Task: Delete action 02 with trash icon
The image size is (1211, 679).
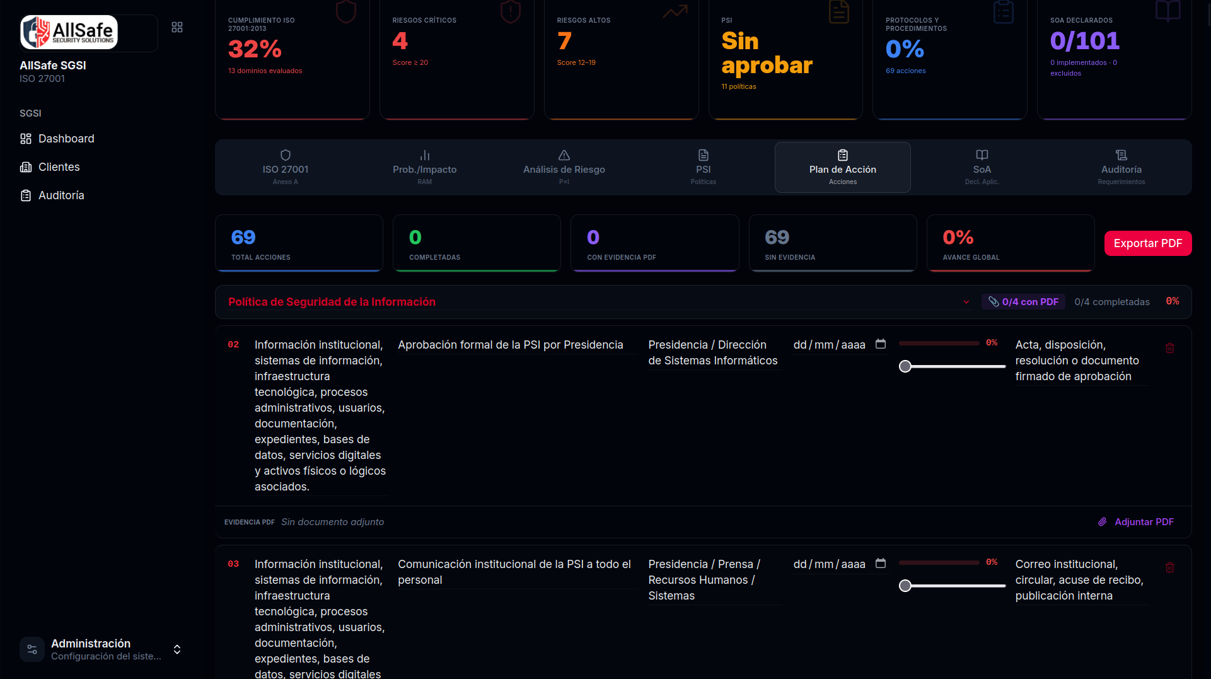Action: click(1170, 348)
